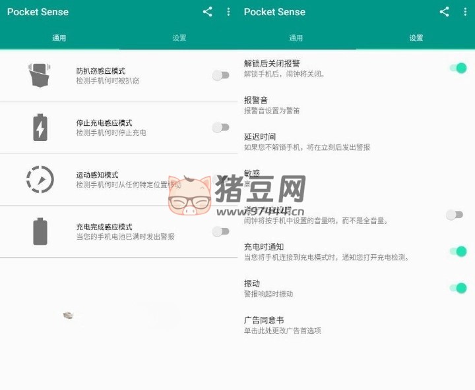
Task: Switch to 设置 tab in the left screen
Action: tap(179, 38)
